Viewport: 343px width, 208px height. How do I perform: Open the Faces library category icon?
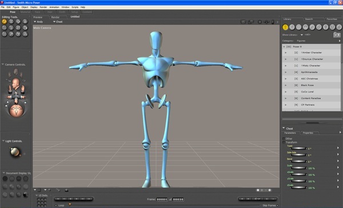coord(298,27)
